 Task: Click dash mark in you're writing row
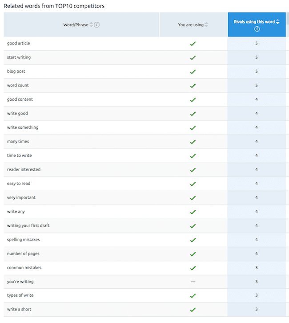pos(193,282)
